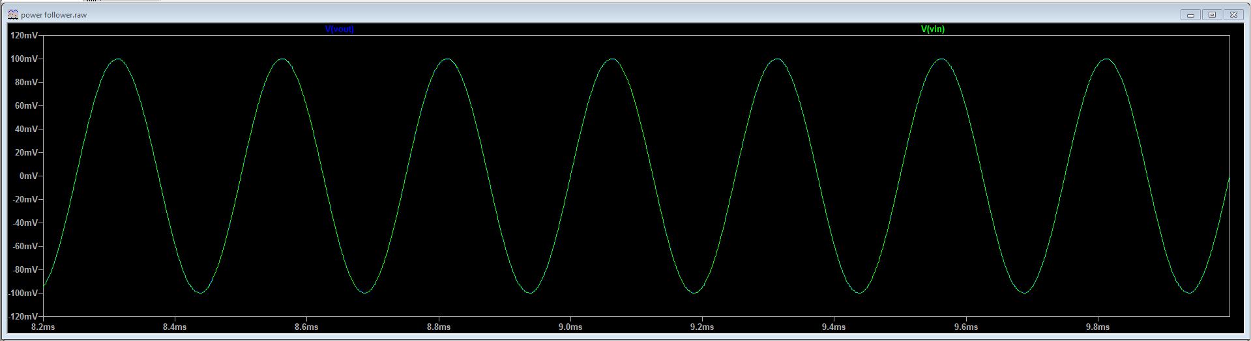Screen dimensions: 1251x341
Task: Click the 0mV vertical axis label
Action: point(29,176)
